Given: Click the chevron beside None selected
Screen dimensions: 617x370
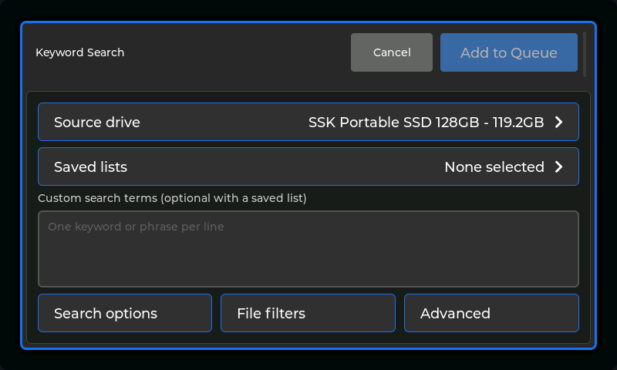Looking at the screenshot, I should 558,166.
